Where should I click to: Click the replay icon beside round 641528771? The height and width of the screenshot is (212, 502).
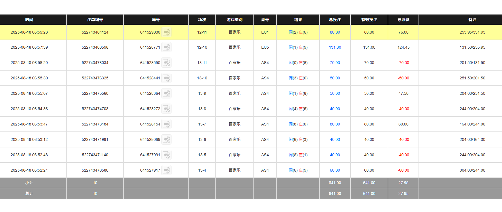(x=167, y=48)
